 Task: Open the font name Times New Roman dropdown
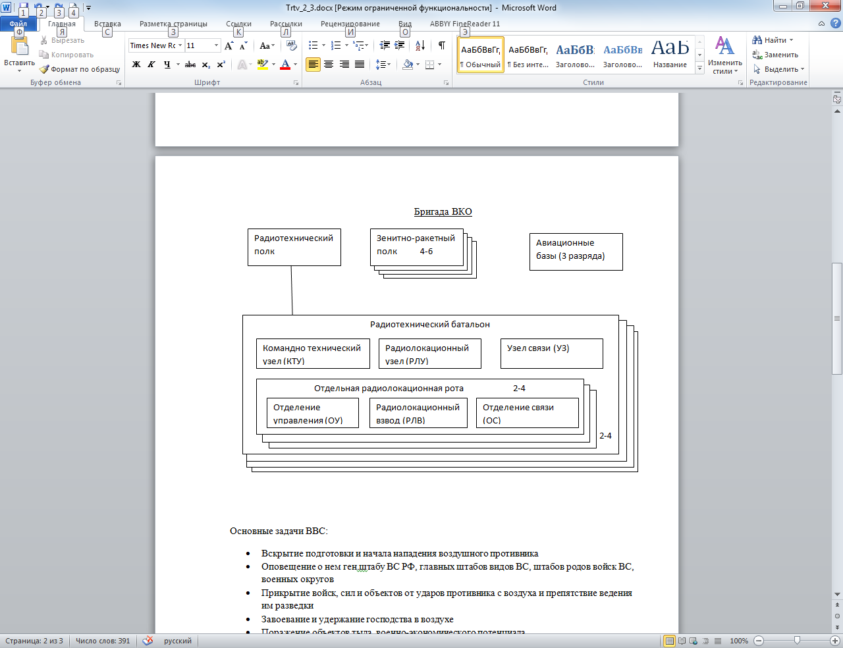[x=180, y=45]
